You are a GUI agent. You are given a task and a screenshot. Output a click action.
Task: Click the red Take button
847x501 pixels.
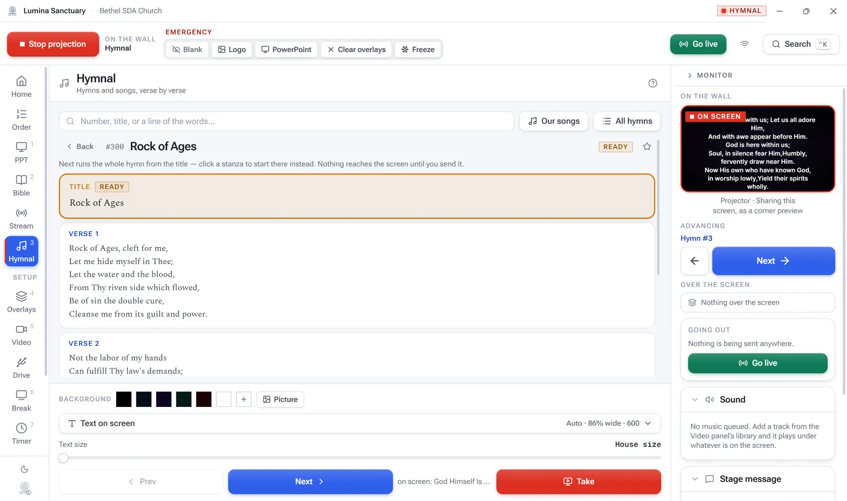click(578, 481)
